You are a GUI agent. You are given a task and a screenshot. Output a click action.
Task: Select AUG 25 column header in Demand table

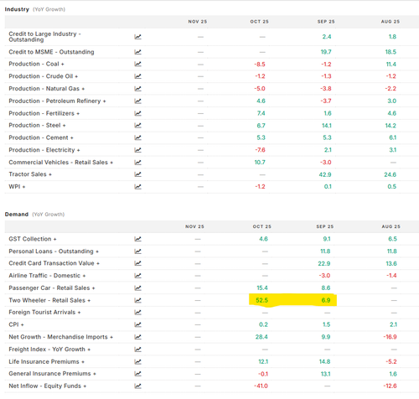391,226
